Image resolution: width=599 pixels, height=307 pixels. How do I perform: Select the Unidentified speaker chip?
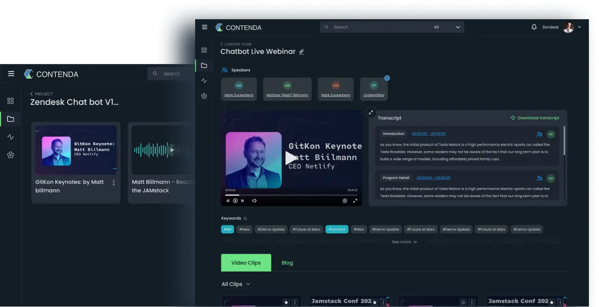point(374,89)
